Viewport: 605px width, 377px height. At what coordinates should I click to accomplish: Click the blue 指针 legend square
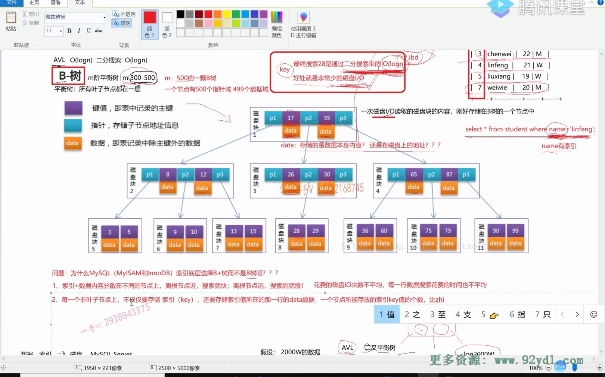click(73, 126)
